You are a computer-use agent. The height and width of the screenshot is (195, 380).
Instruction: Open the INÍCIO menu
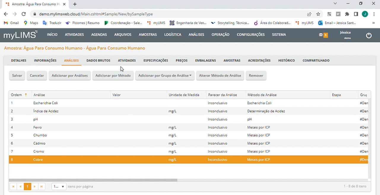coord(52,35)
